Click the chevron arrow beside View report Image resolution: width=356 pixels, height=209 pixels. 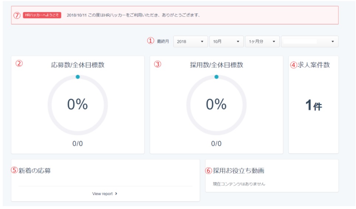point(116,194)
